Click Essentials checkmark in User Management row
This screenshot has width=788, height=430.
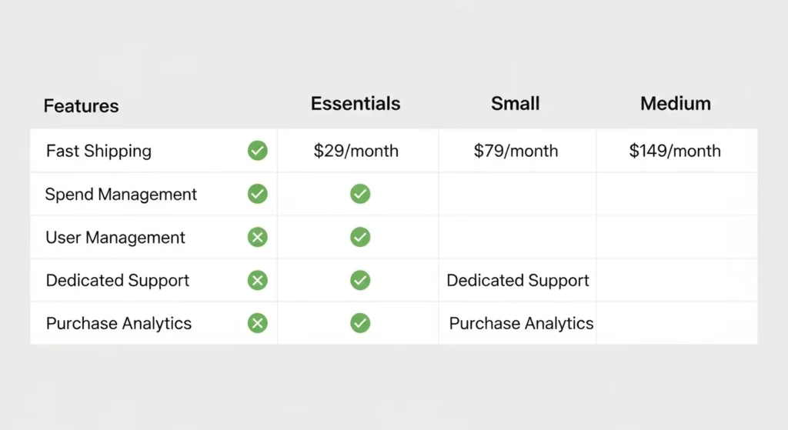pos(360,237)
